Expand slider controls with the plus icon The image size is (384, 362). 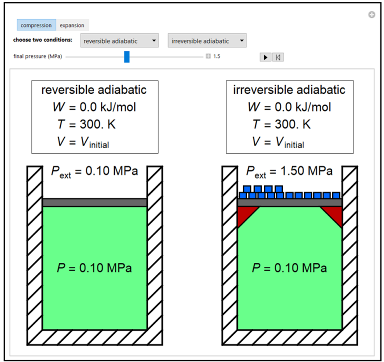coord(208,56)
